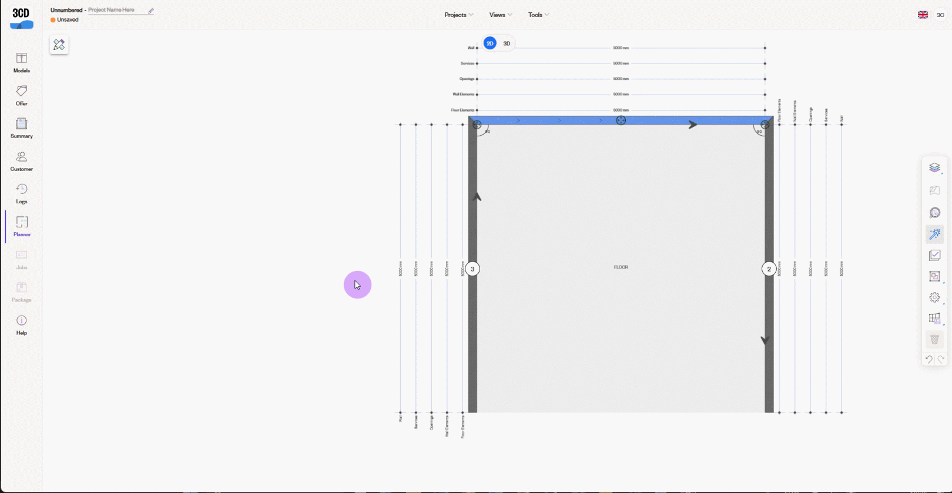Open the Logs section
This screenshot has height=493, width=952.
coord(22,193)
